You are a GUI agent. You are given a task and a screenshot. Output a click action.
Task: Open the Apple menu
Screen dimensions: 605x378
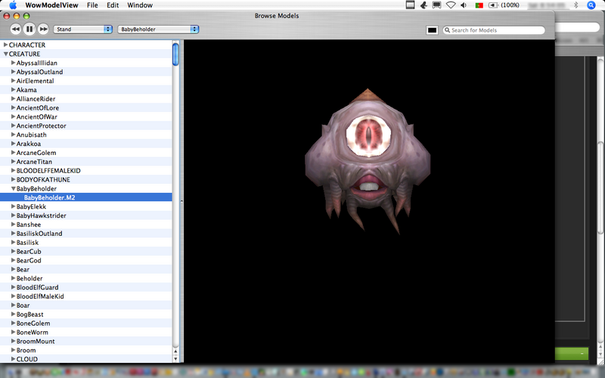point(13,5)
